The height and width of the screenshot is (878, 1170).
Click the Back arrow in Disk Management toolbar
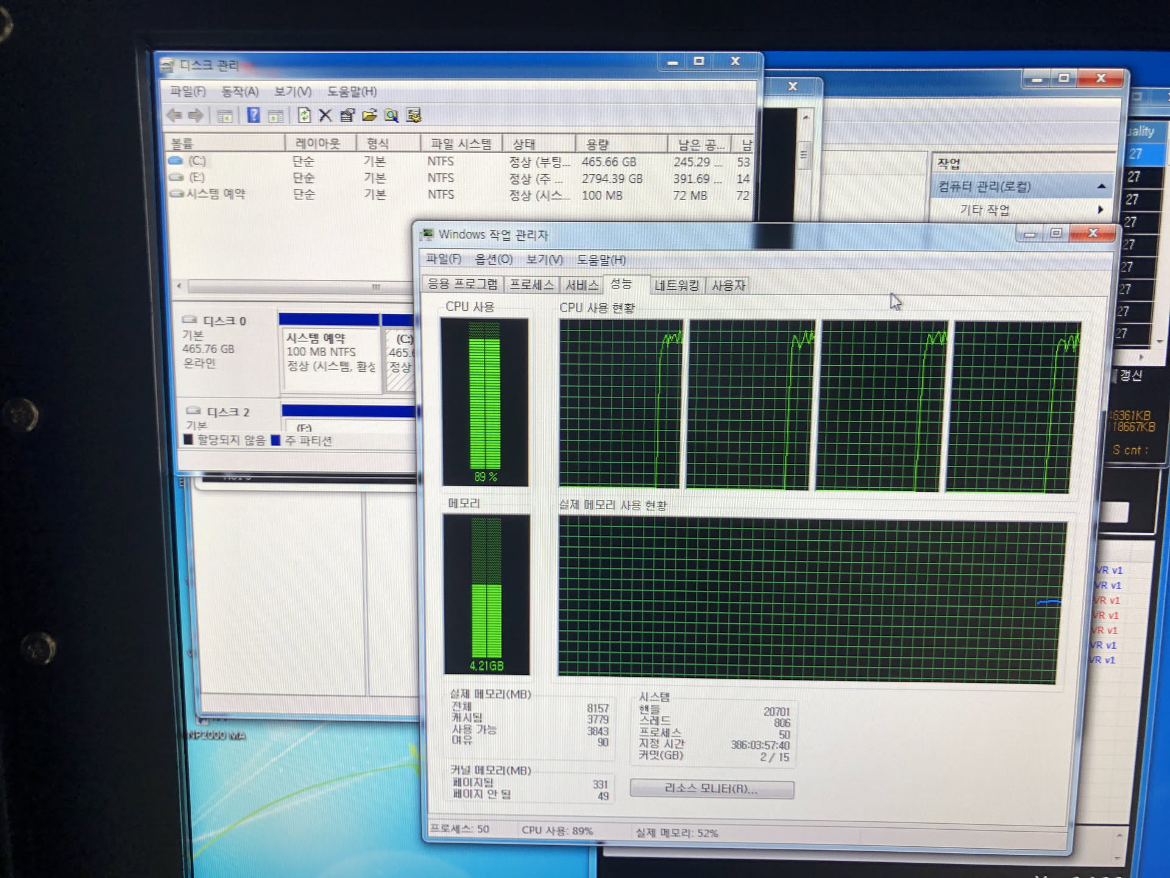point(174,115)
